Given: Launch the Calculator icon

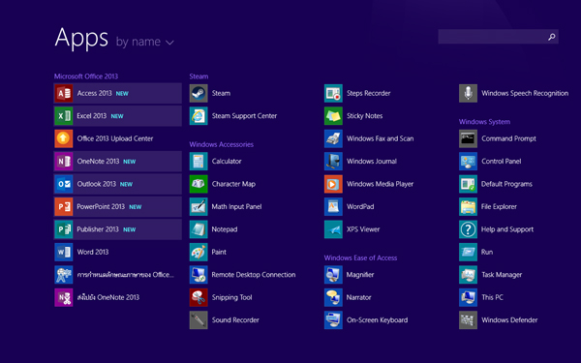Looking at the screenshot, I should pyautogui.click(x=199, y=161).
